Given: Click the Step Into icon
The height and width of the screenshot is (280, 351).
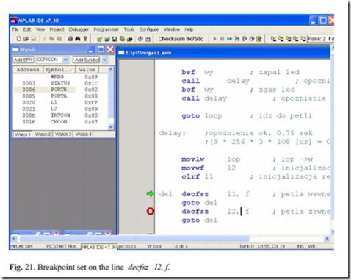Looking at the screenshot, I should pyautogui.click(x=237, y=39).
